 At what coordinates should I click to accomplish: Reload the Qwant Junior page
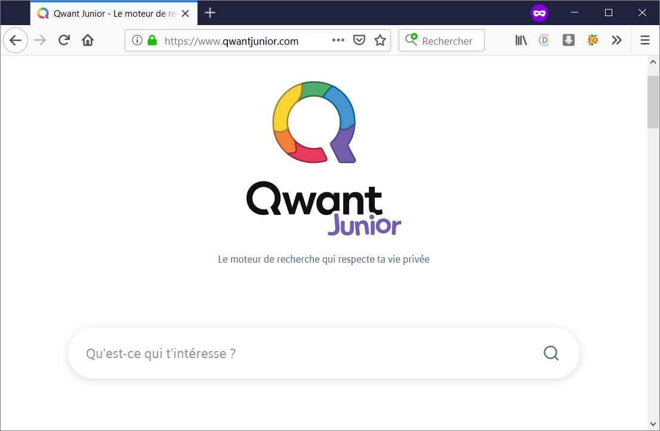(64, 41)
